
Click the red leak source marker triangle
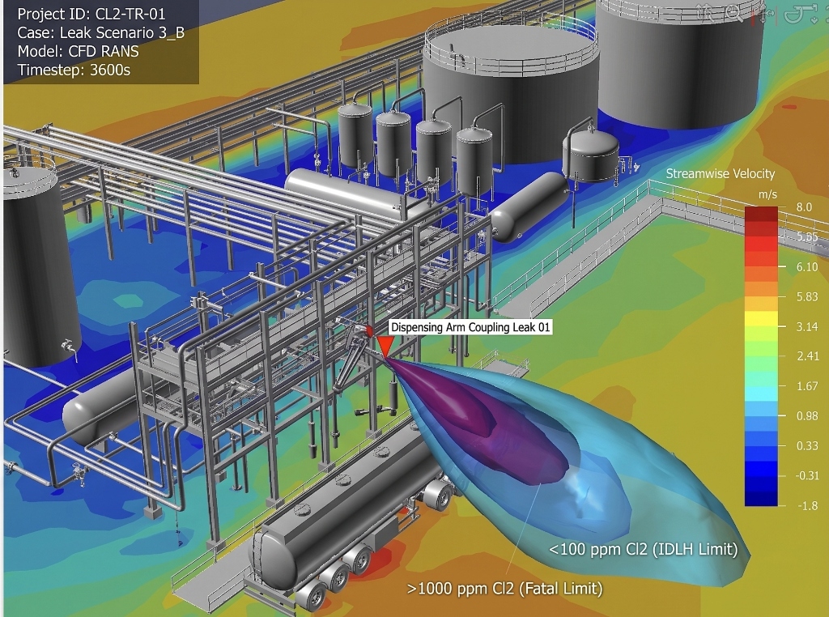pyautogui.click(x=385, y=347)
